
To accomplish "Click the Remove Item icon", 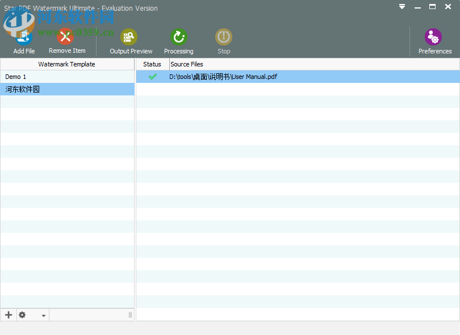I will click(66, 37).
